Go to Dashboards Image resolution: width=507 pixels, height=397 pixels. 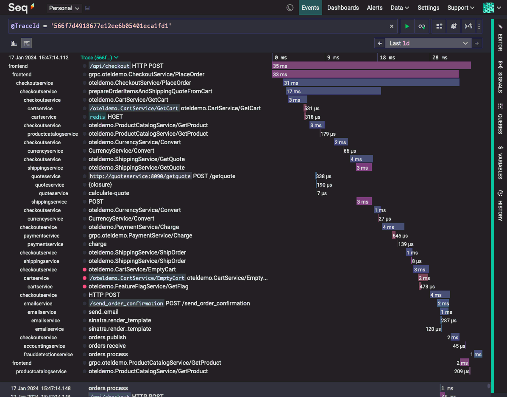343,8
